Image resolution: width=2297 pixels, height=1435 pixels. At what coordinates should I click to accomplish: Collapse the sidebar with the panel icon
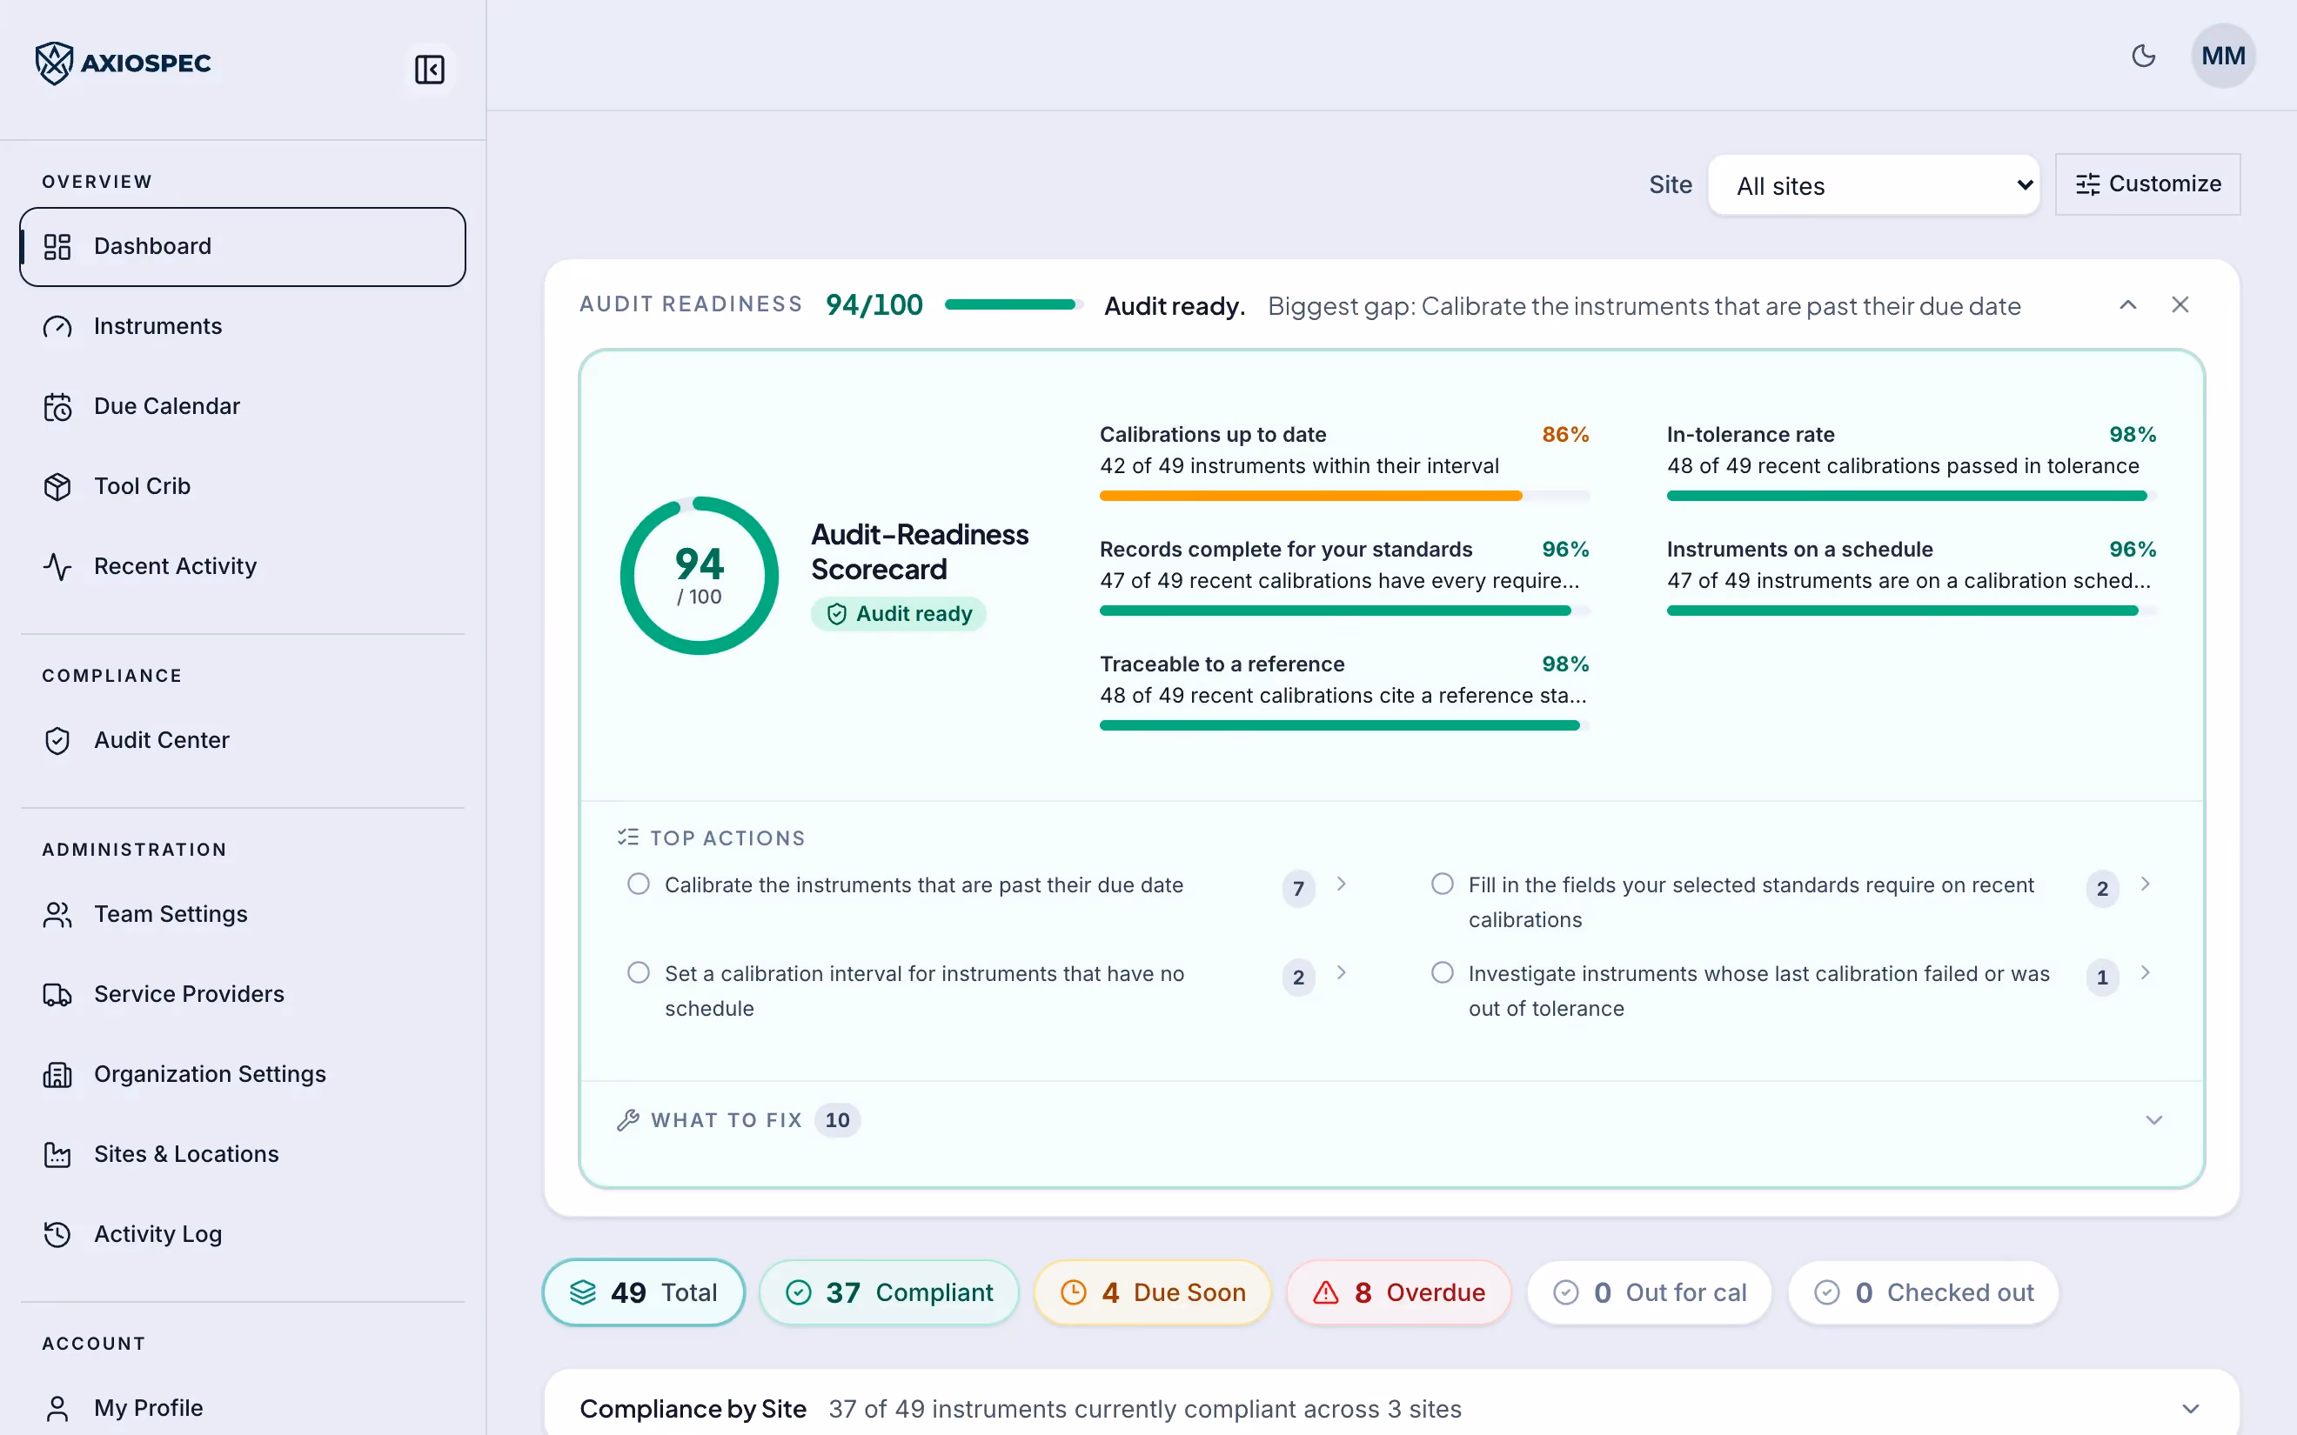429,70
